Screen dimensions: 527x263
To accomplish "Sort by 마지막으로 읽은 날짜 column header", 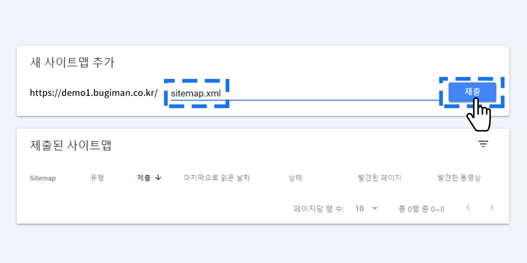I will 217,178.
